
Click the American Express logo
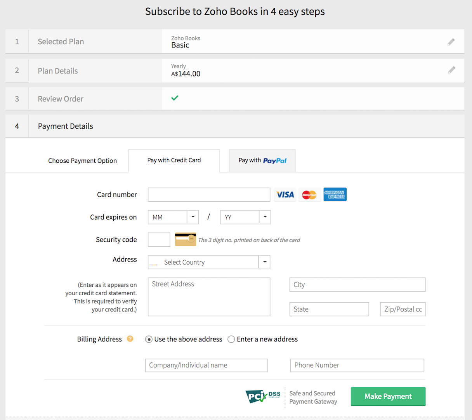pyautogui.click(x=335, y=195)
